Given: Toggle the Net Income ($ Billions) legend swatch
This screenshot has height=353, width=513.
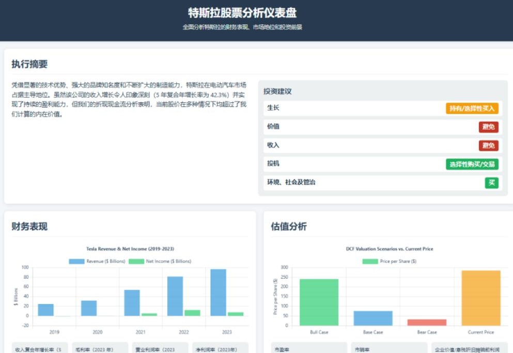Looking at the screenshot, I should click(136, 261).
